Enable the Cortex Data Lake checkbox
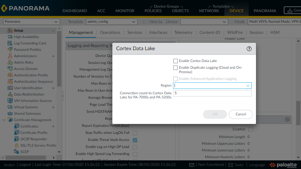The image size is (301, 169). point(176,61)
